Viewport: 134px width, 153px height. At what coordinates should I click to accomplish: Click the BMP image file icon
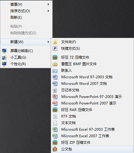coord(55,64)
